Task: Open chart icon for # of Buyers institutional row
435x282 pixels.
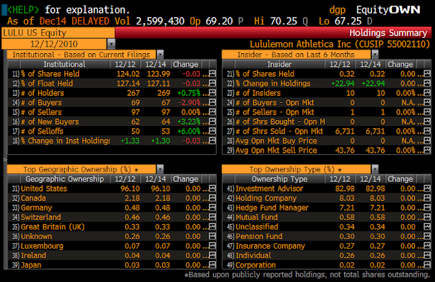Action: (x=212, y=102)
